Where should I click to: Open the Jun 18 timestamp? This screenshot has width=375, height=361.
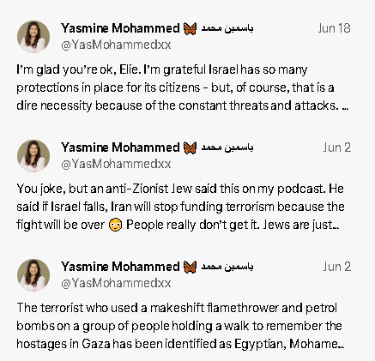tap(334, 28)
